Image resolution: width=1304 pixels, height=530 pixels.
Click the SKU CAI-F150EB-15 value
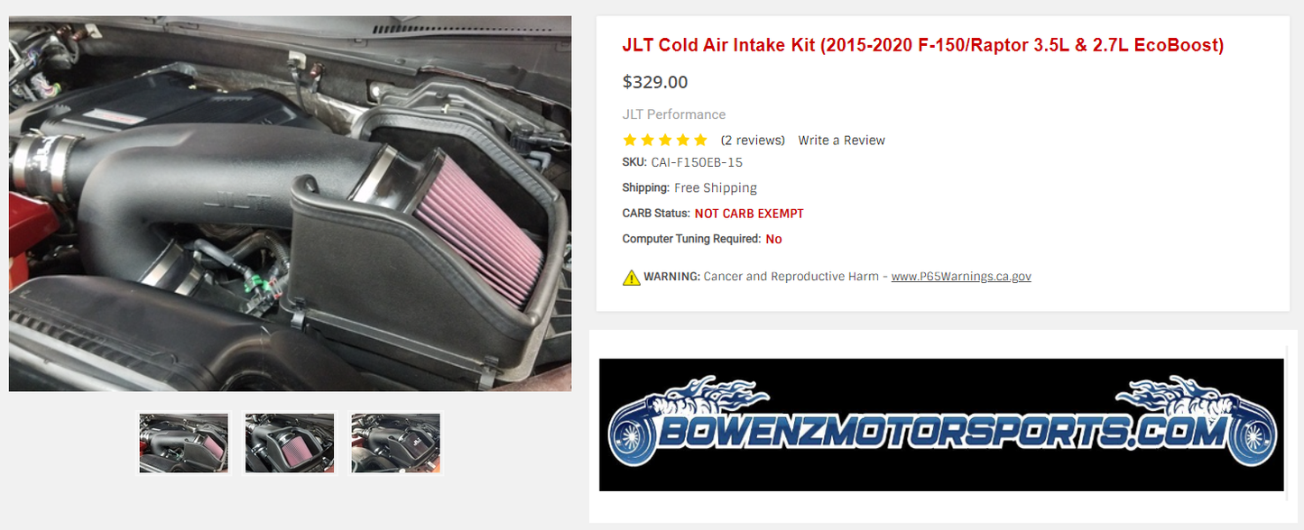(x=697, y=162)
